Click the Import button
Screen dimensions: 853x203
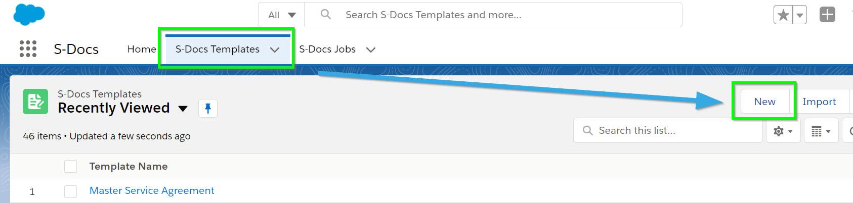coord(819,101)
